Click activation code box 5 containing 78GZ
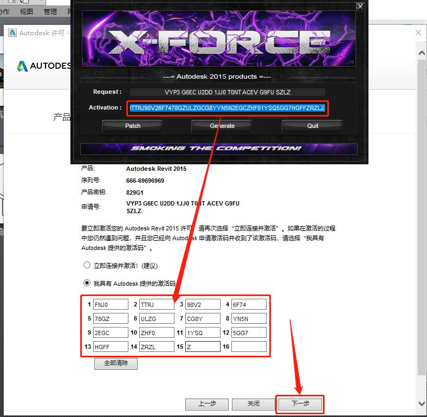Viewport: 427px width, 417px height. pos(111,318)
